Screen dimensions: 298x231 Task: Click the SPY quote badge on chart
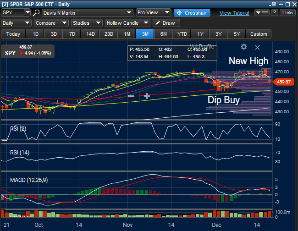click(x=28, y=51)
